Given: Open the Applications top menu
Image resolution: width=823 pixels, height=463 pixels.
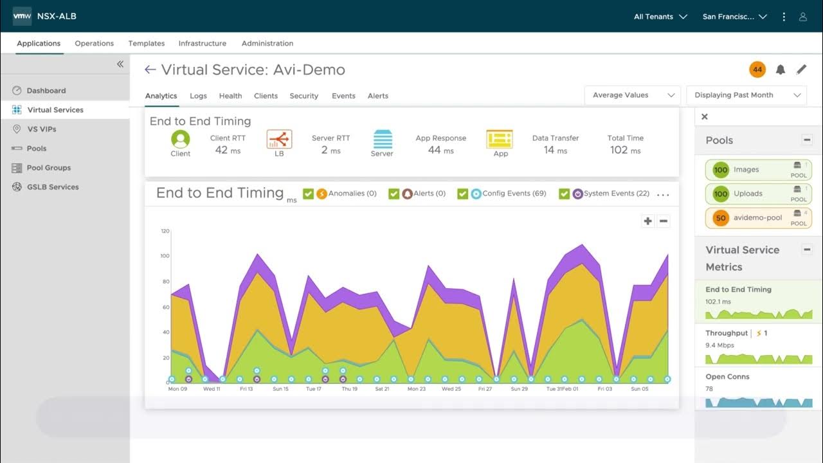Looking at the screenshot, I should point(39,44).
